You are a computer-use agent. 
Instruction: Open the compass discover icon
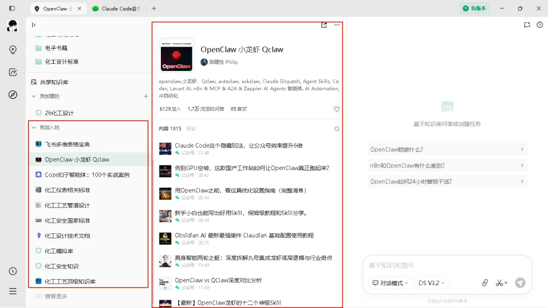tap(13, 95)
